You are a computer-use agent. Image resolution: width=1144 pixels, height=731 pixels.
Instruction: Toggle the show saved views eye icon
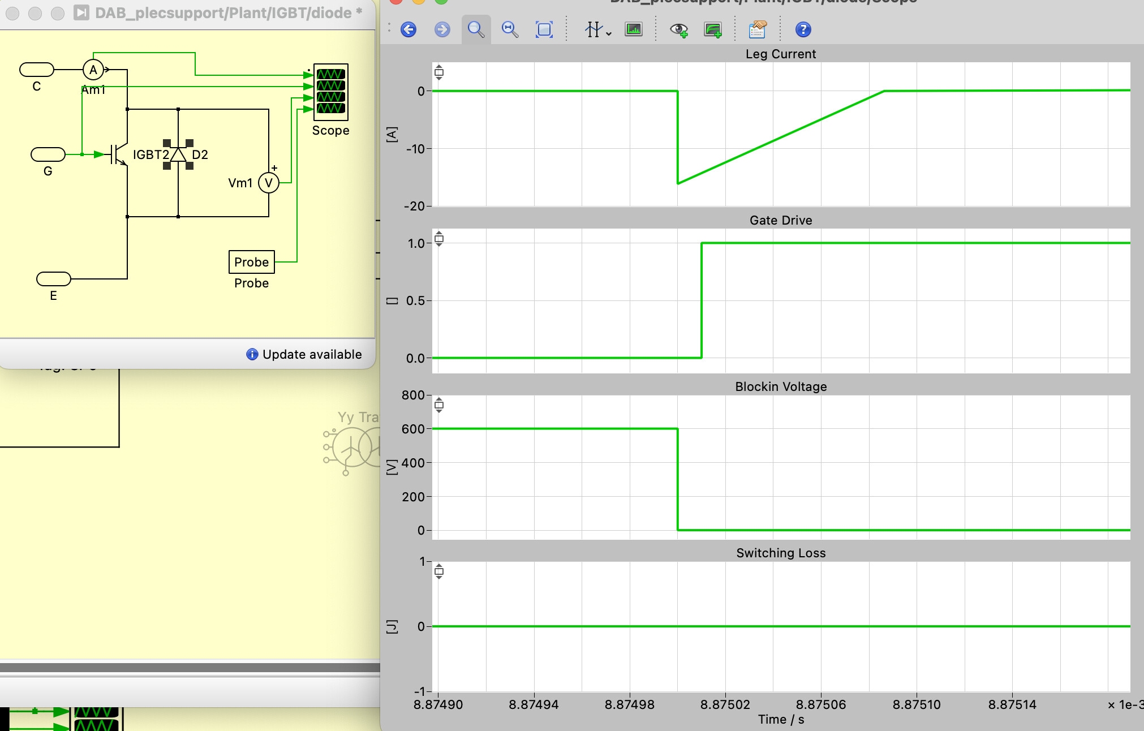[x=678, y=29]
